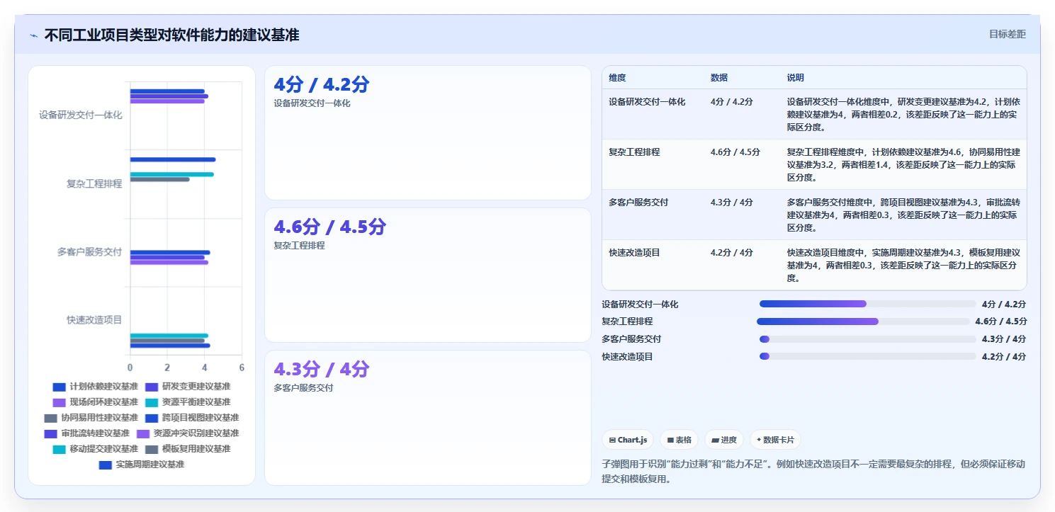
Task: Click the lightning icon beside the page title
Action: 34,35
